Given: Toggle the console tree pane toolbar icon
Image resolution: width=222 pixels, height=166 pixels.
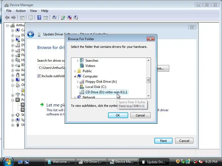Looking at the screenshot, I should [x=22, y=18].
